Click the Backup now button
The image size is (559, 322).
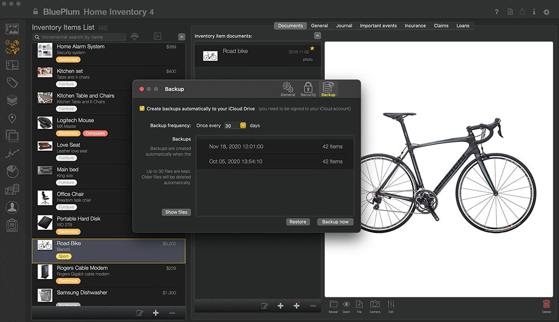(335, 222)
